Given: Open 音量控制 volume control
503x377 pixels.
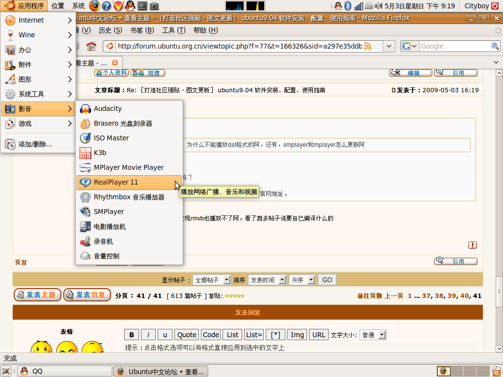Looking at the screenshot, I should point(129,256).
